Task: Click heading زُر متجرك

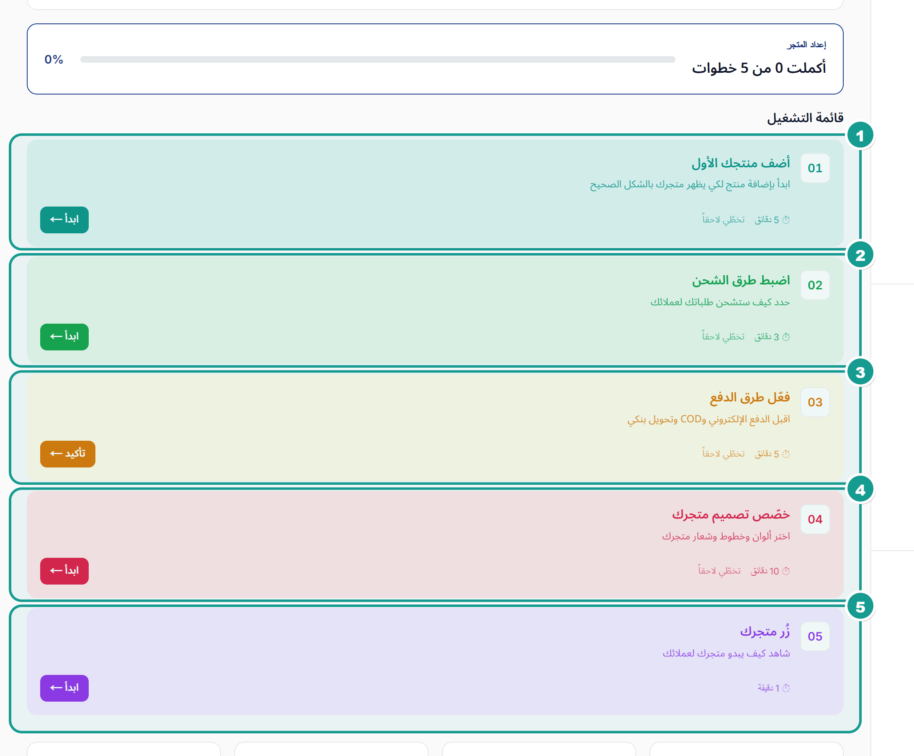Action: point(765,631)
